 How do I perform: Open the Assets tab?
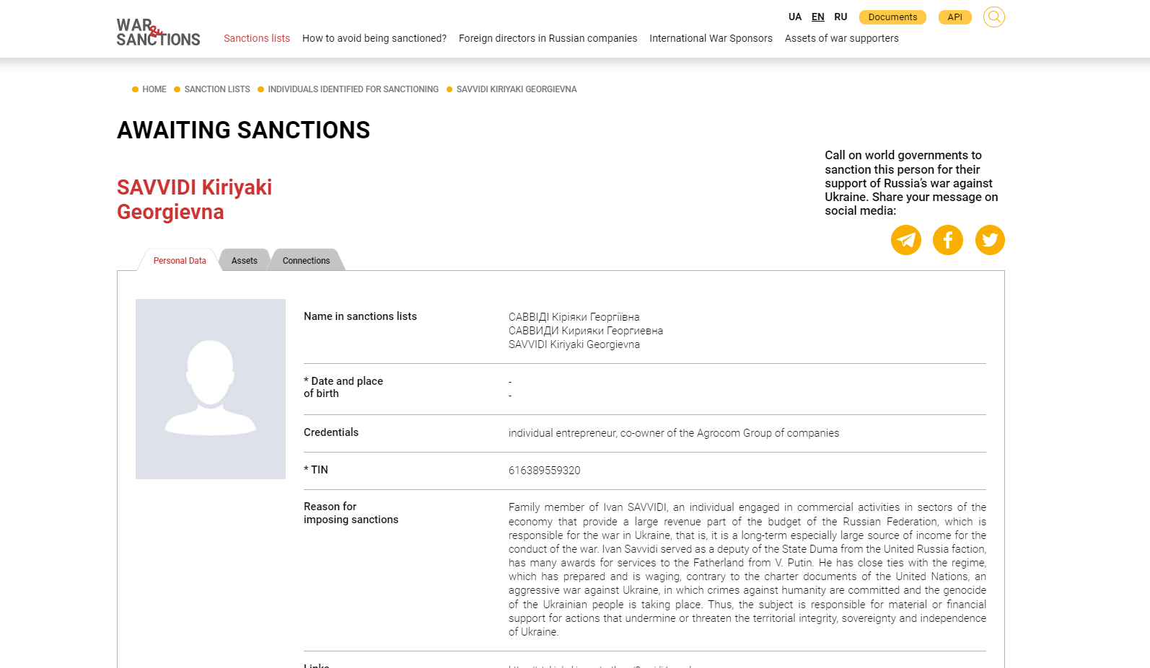pyautogui.click(x=245, y=261)
